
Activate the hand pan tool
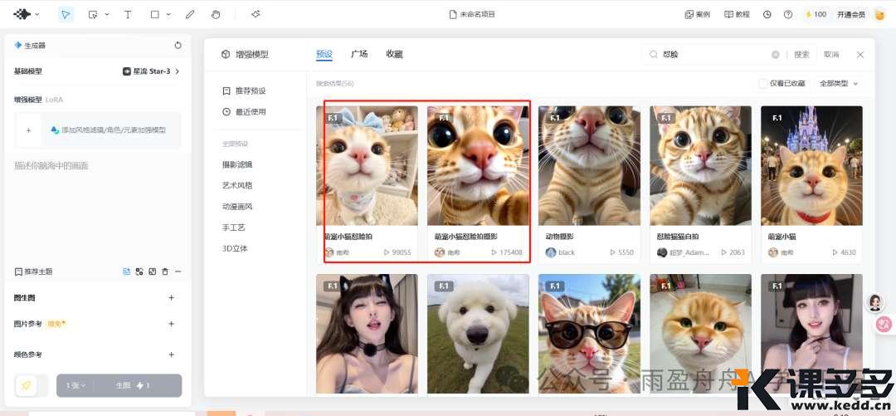click(x=216, y=14)
